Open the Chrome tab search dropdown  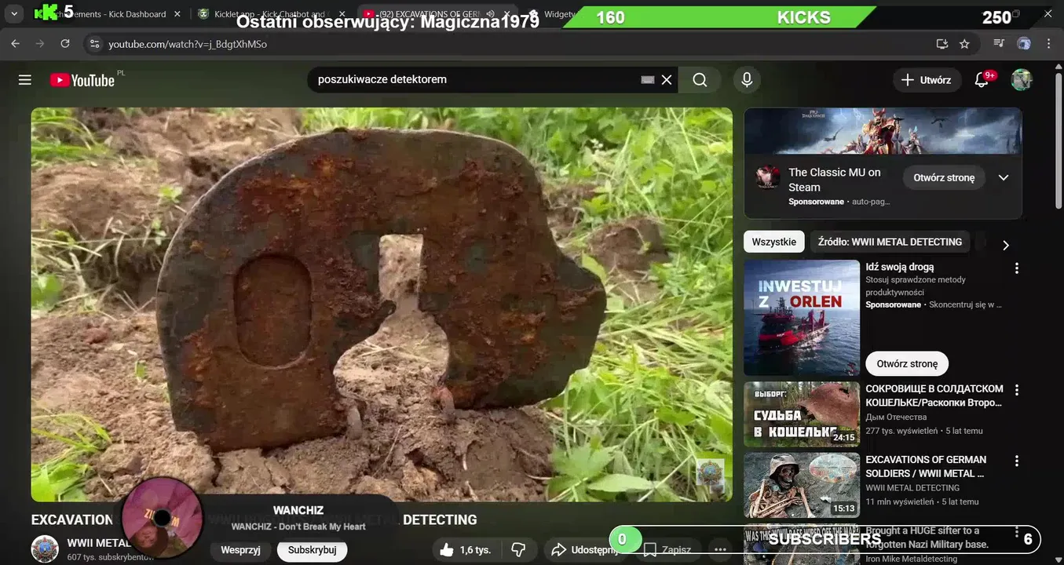coord(14,14)
